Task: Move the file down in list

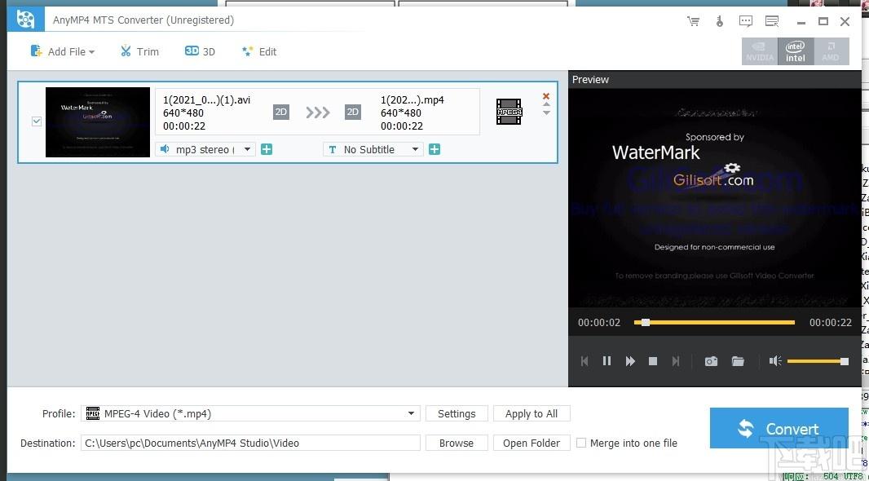Action: [546, 113]
